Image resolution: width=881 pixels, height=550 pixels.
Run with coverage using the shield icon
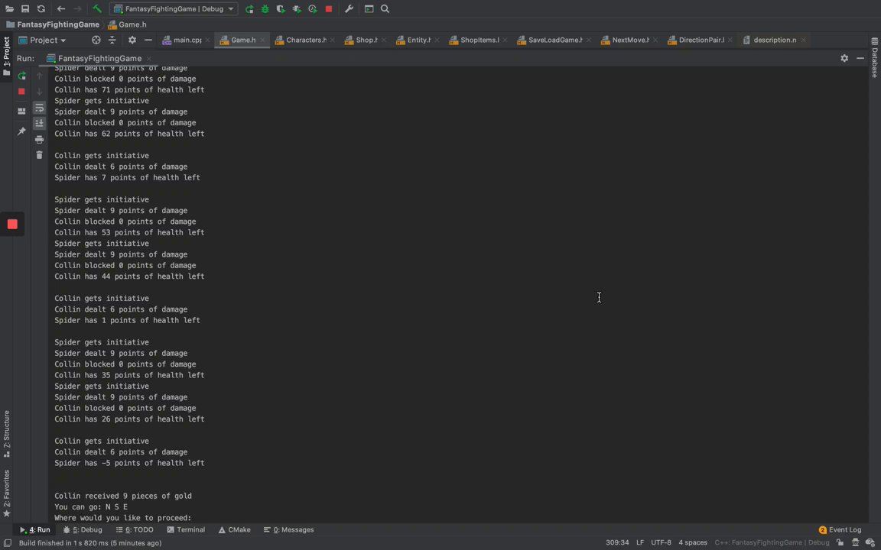pyautogui.click(x=281, y=9)
